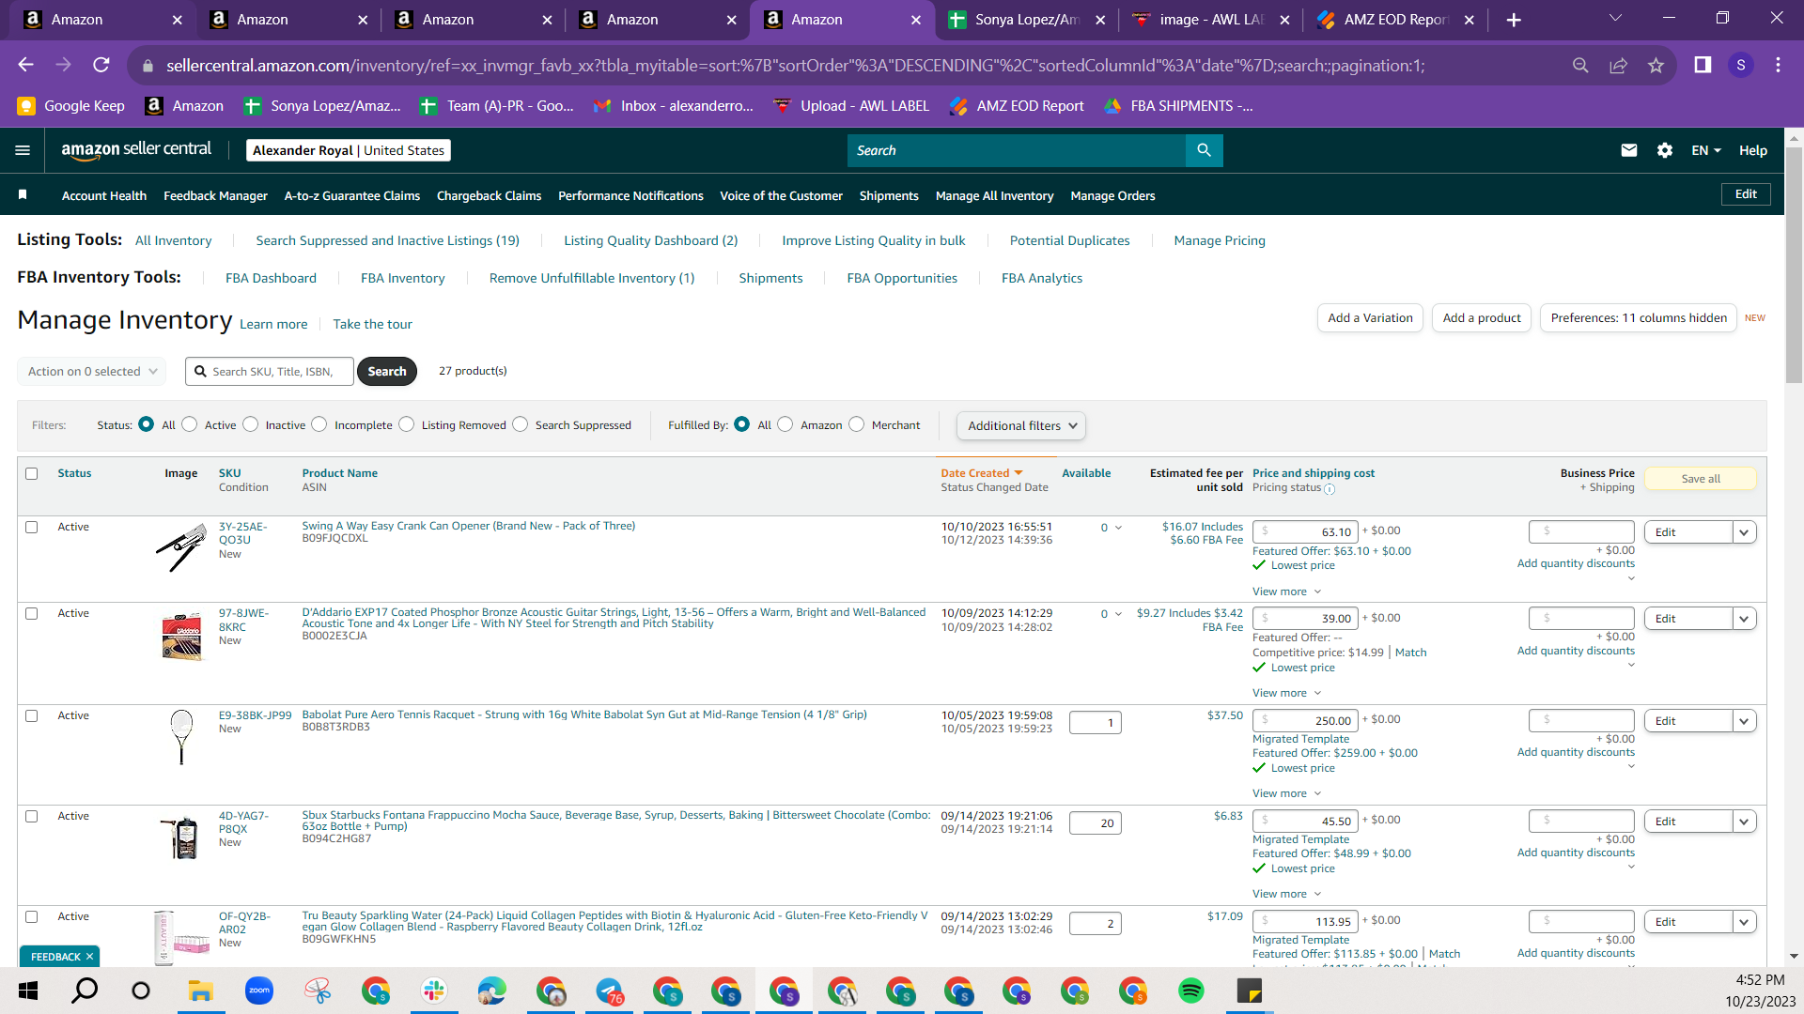Open Slack from the taskbar
The width and height of the screenshot is (1804, 1014).
(x=434, y=991)
